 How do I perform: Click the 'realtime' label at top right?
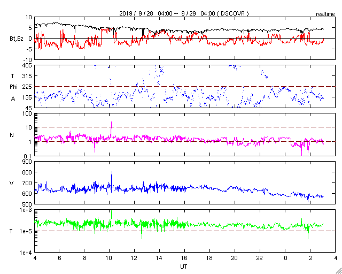(x=325, y=14)
